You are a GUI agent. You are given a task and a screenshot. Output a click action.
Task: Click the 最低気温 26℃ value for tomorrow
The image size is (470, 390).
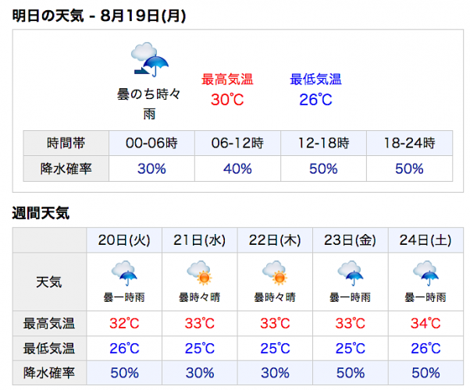pos(315,99)
